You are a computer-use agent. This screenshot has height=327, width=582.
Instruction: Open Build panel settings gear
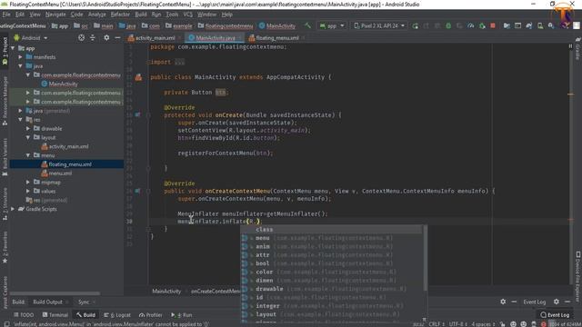tap(503, 302)
